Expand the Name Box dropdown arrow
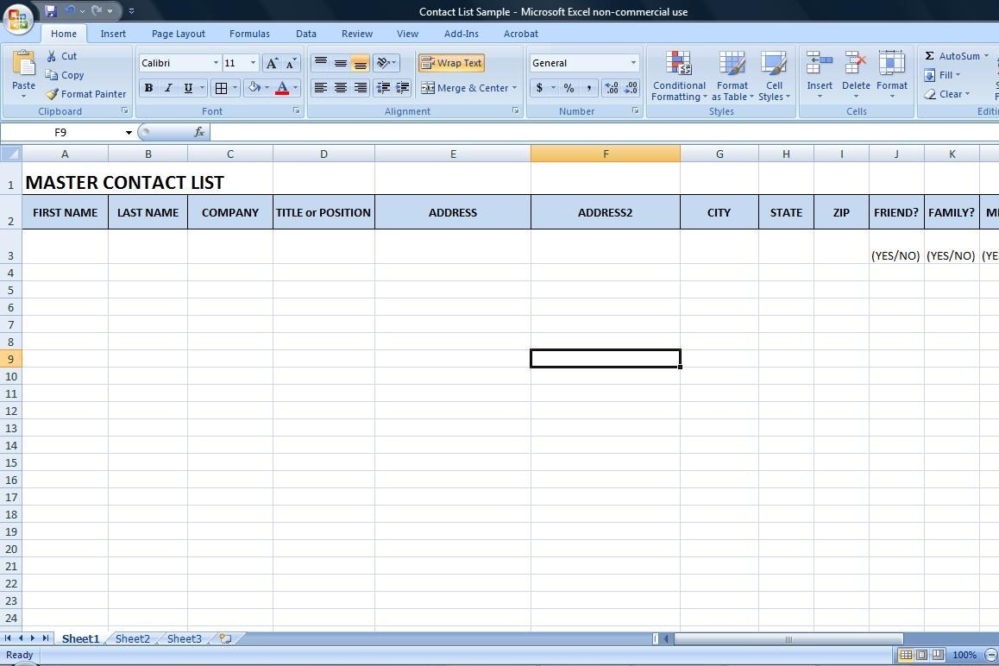This screenshot has width=999, height=666. [129, 133]
